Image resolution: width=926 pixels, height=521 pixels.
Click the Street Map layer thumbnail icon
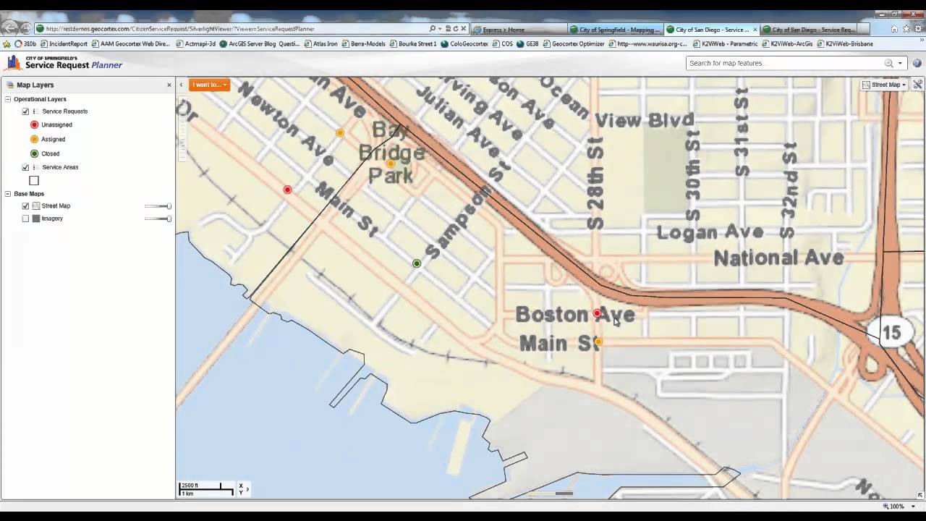[36, 206]
